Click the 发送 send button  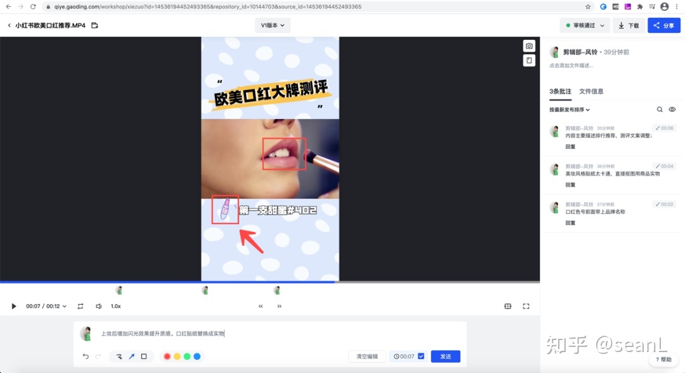tap(445, 356)
